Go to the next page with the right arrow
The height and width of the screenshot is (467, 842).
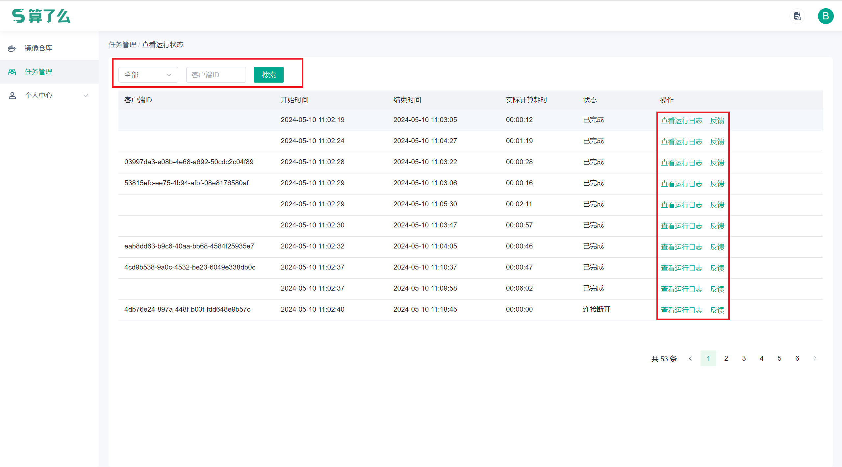[815, 358]
